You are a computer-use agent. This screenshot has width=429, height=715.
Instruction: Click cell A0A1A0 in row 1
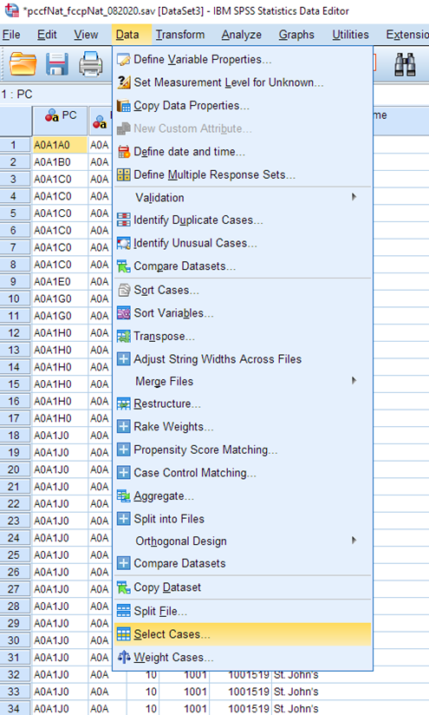(60, 145)
